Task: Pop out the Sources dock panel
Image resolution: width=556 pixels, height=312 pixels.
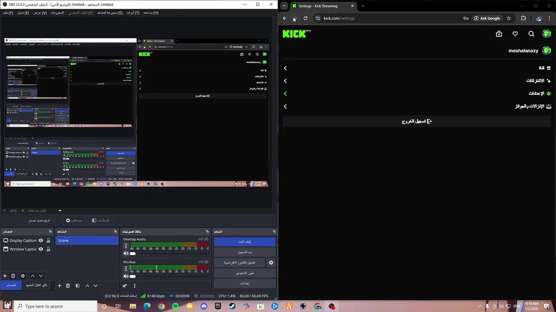Action: (x=50, y=231)
